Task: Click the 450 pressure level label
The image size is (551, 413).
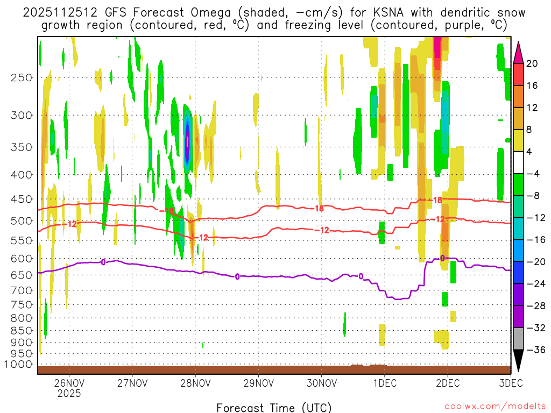Action: (x=22, y=199)
